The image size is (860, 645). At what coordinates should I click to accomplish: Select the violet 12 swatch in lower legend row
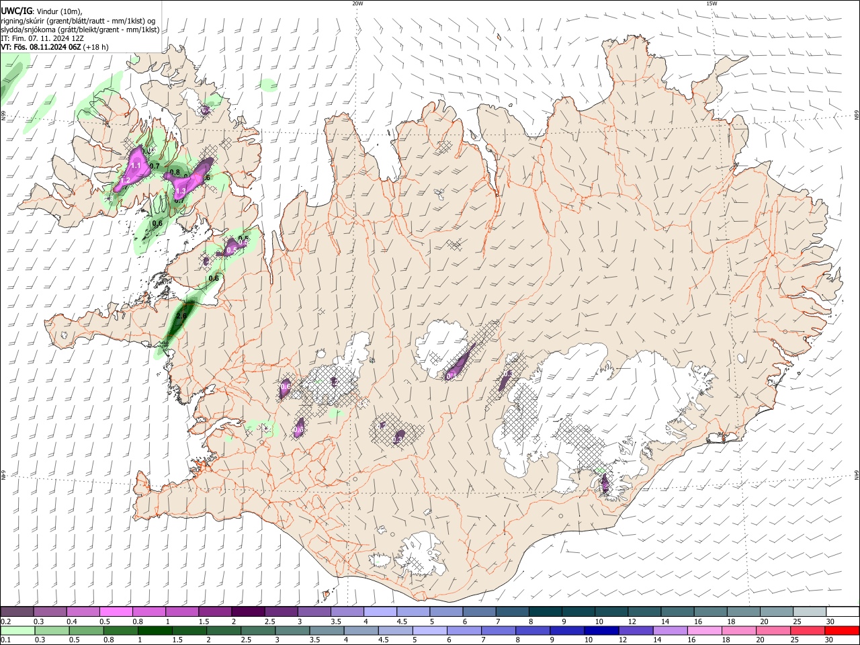(636, 630)
